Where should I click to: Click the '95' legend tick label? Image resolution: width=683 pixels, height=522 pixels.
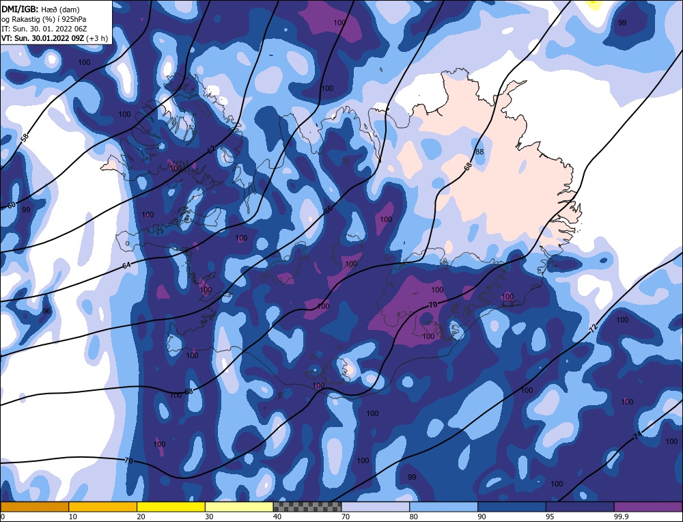550,517
